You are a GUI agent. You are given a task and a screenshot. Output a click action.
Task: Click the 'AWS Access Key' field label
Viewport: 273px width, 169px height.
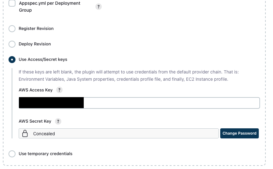click(36, 90)
